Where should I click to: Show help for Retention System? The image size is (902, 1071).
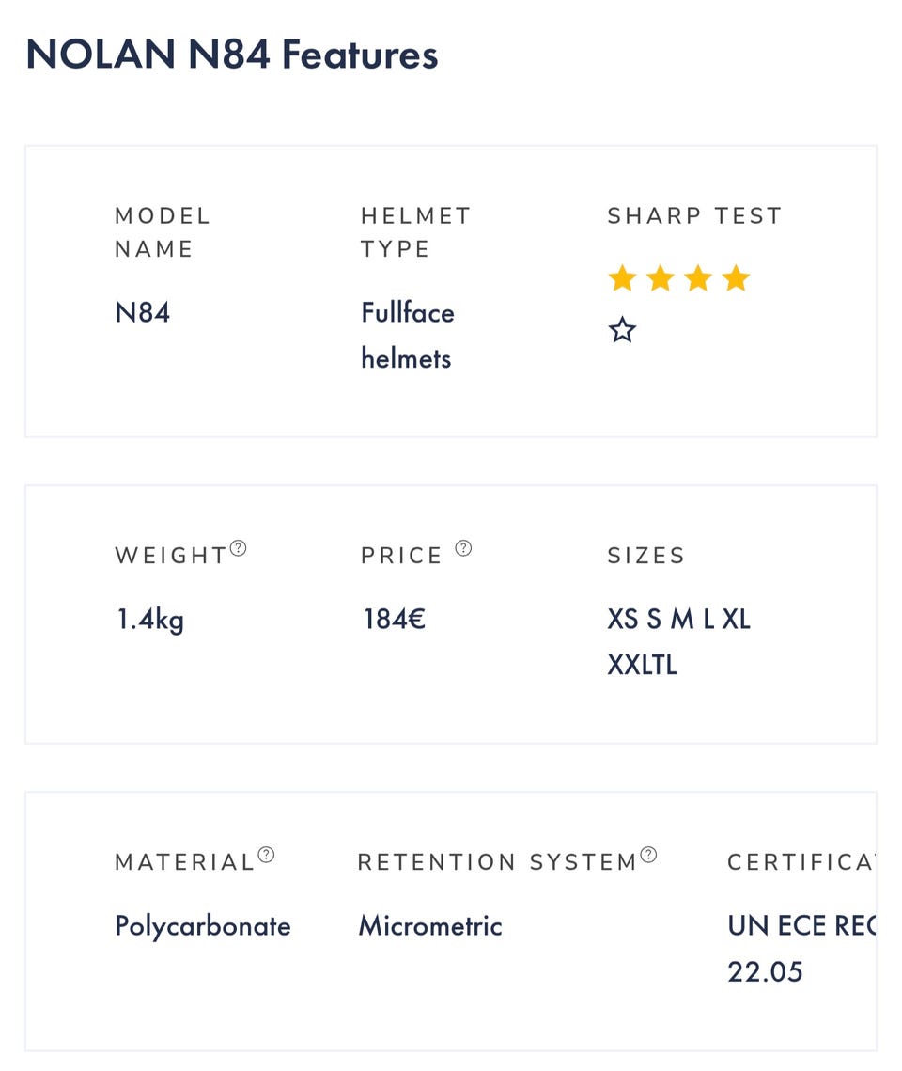648,854
